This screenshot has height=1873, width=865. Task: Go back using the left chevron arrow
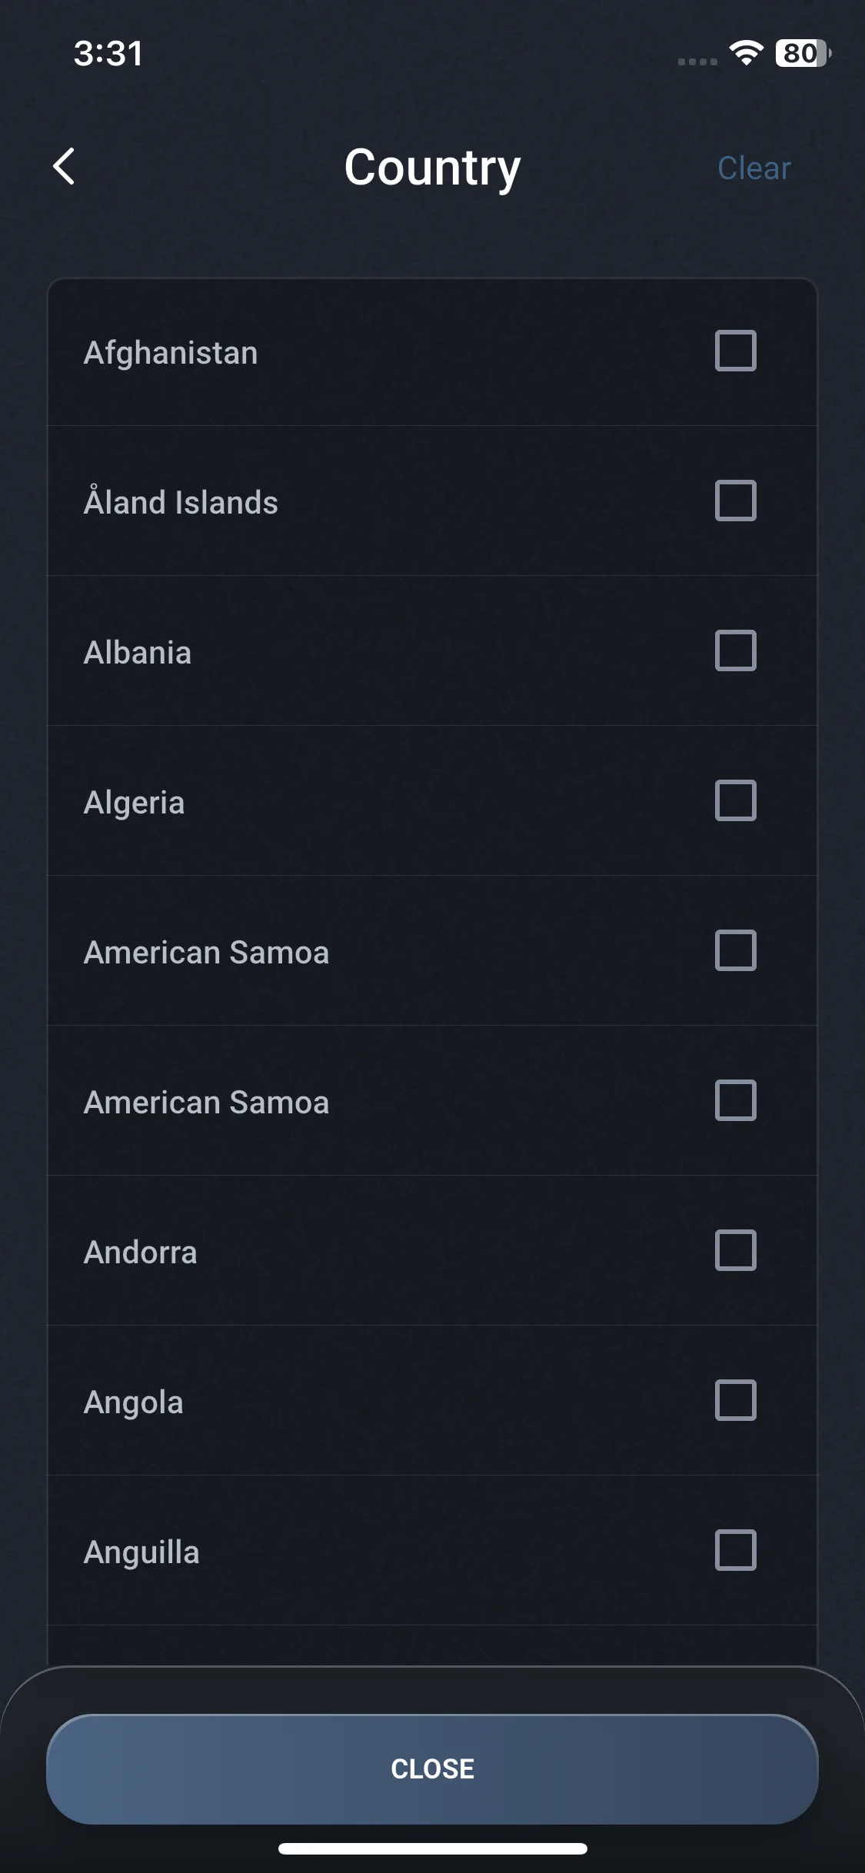click(x=65, y=167)
